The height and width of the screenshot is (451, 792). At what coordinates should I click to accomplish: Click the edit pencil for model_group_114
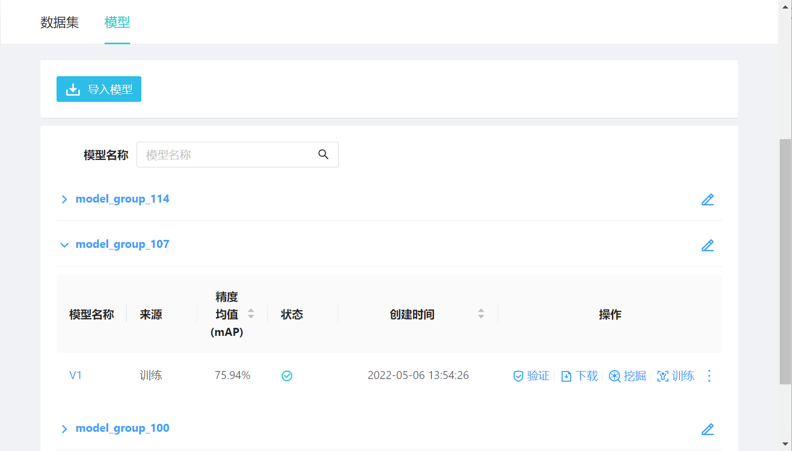tap(707, 199)
